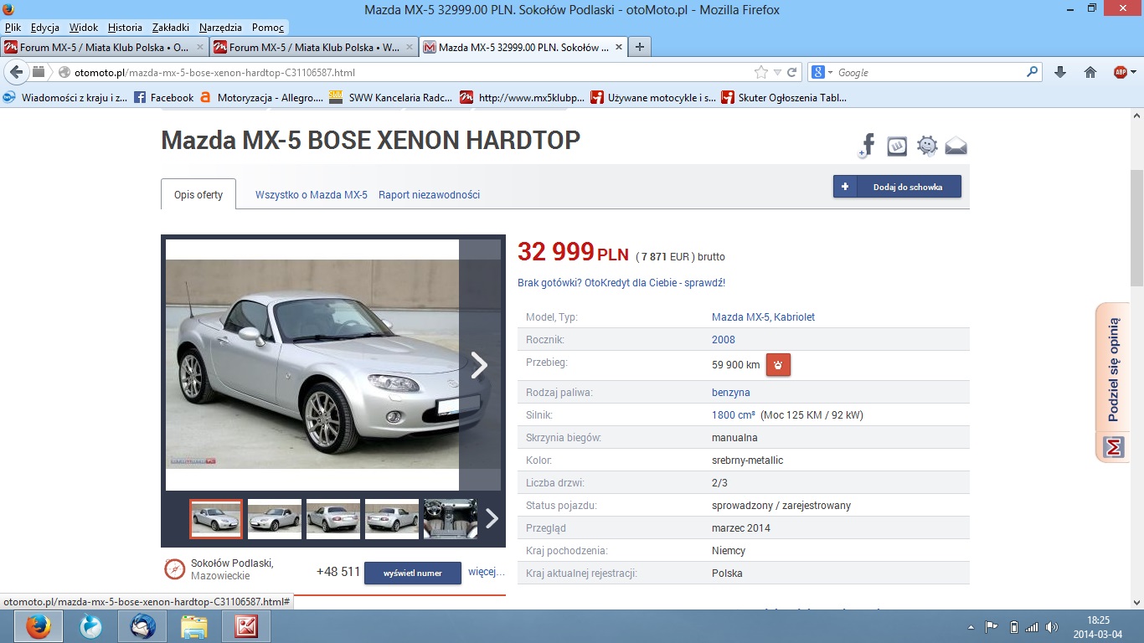The height and width of the screenshot is (643, 1144).
Task: Open the address bar history dropdown arrow
Action: click(777, 73)
